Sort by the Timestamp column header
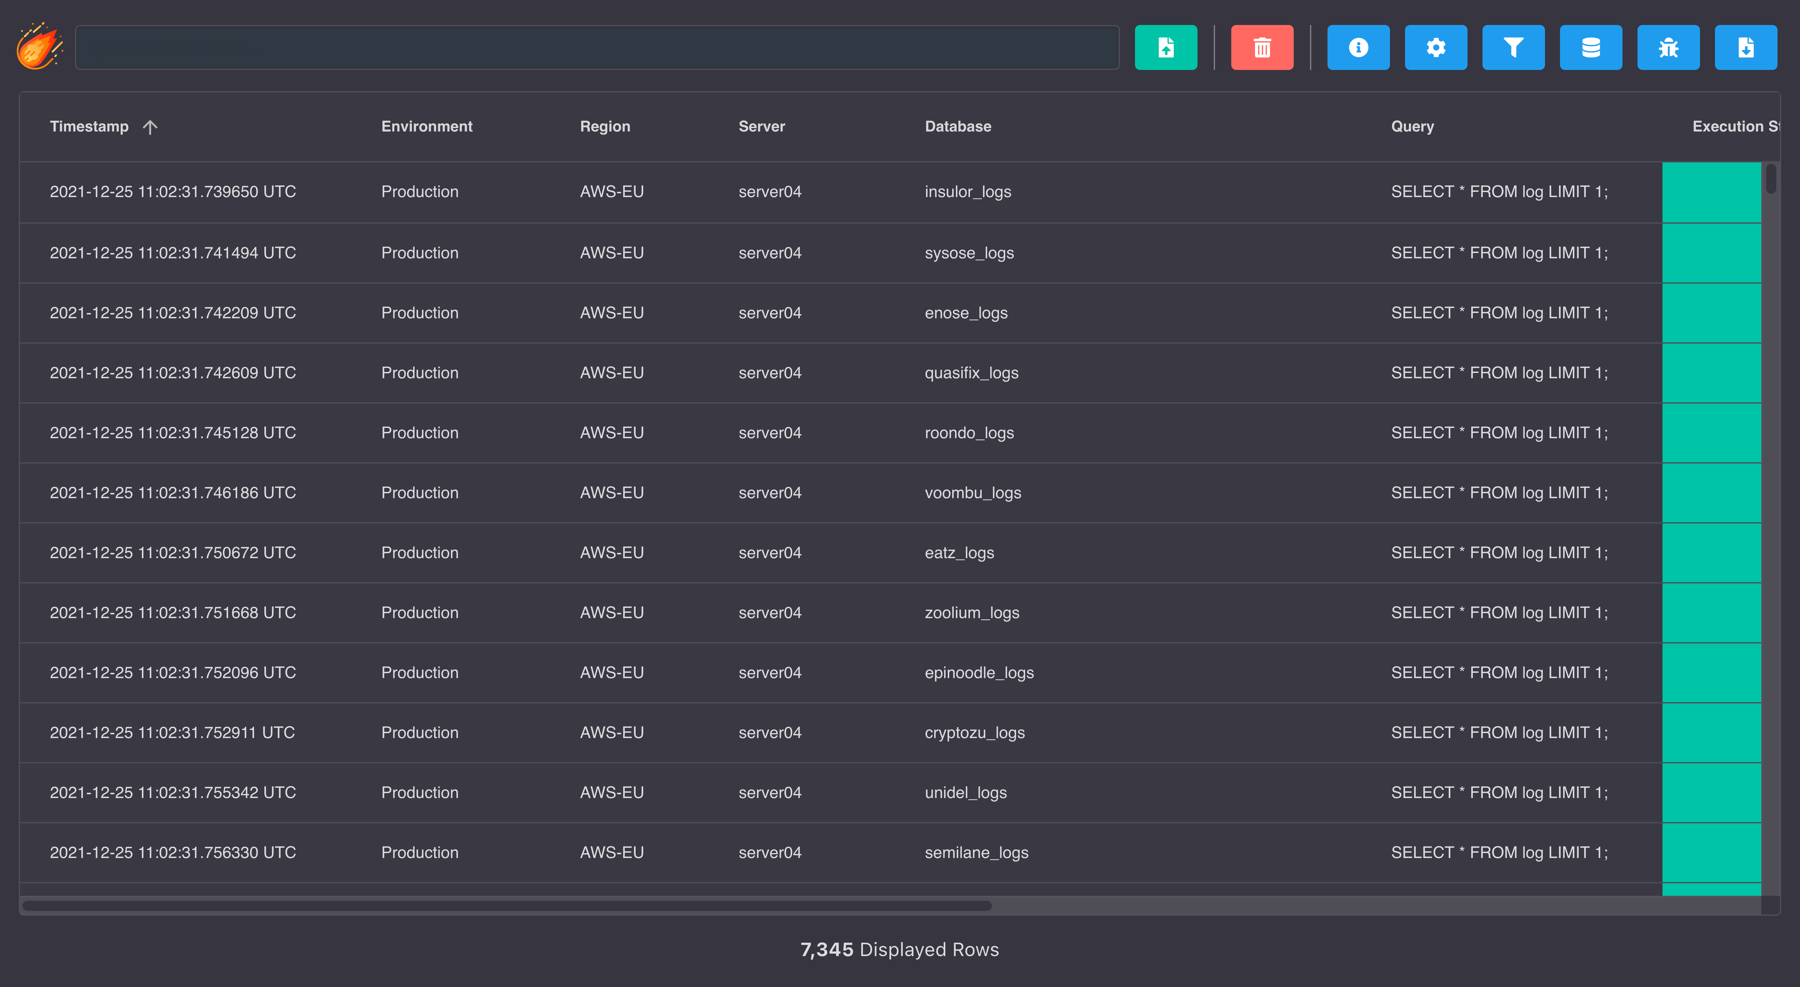This screenshot has width=1800, height=987. (x=89, y=126)
